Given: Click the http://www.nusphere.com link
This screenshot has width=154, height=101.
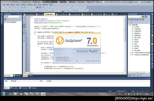Looking at the screenshot, I should 63,61.
